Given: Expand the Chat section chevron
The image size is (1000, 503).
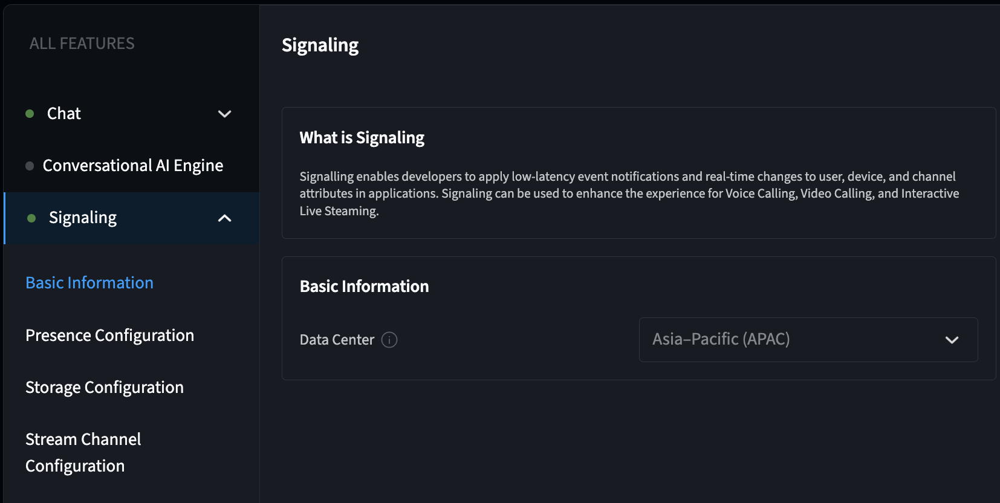Looking at the screenshot, I should click(x=224, y=114).
